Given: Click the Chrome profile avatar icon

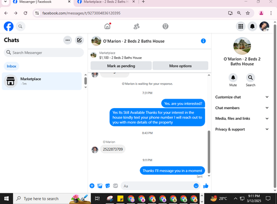Looking at the screenshot, I should (x=261, y=13).
